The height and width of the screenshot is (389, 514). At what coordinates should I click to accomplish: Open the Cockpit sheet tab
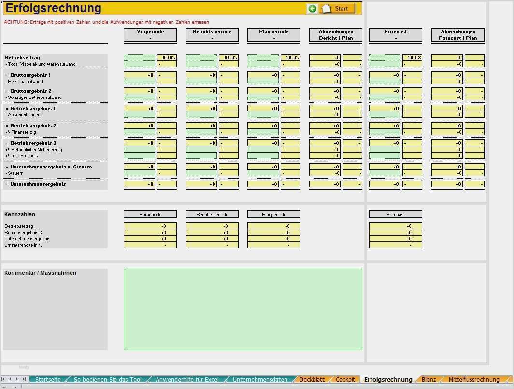pyautogui.click(x=345, y=379)
